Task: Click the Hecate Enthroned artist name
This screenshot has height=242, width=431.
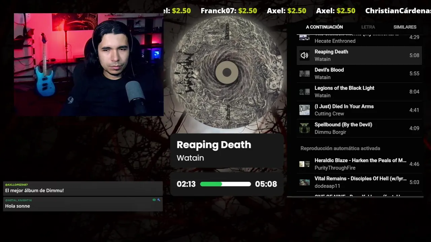Action: (x=335, y=41)
